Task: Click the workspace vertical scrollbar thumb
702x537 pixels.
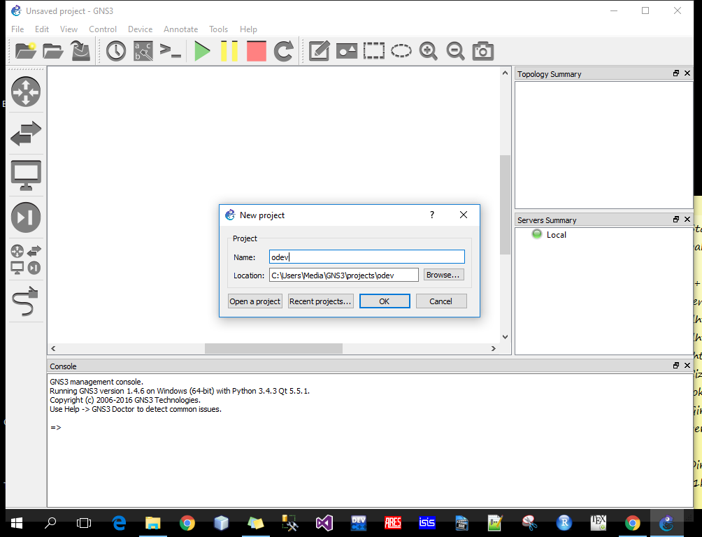Action: 505,205
